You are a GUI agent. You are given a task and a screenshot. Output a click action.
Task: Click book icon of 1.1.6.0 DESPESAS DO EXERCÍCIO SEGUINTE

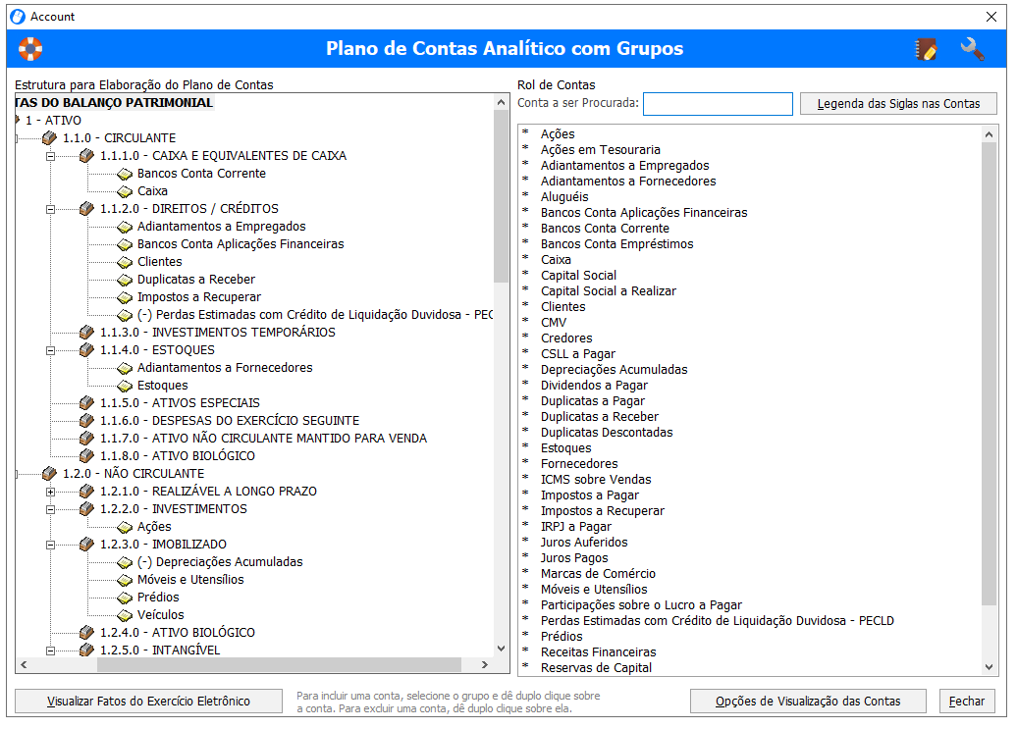coord(87,421)
